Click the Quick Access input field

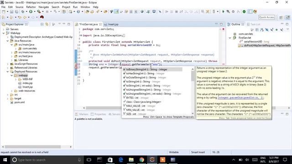267,17
